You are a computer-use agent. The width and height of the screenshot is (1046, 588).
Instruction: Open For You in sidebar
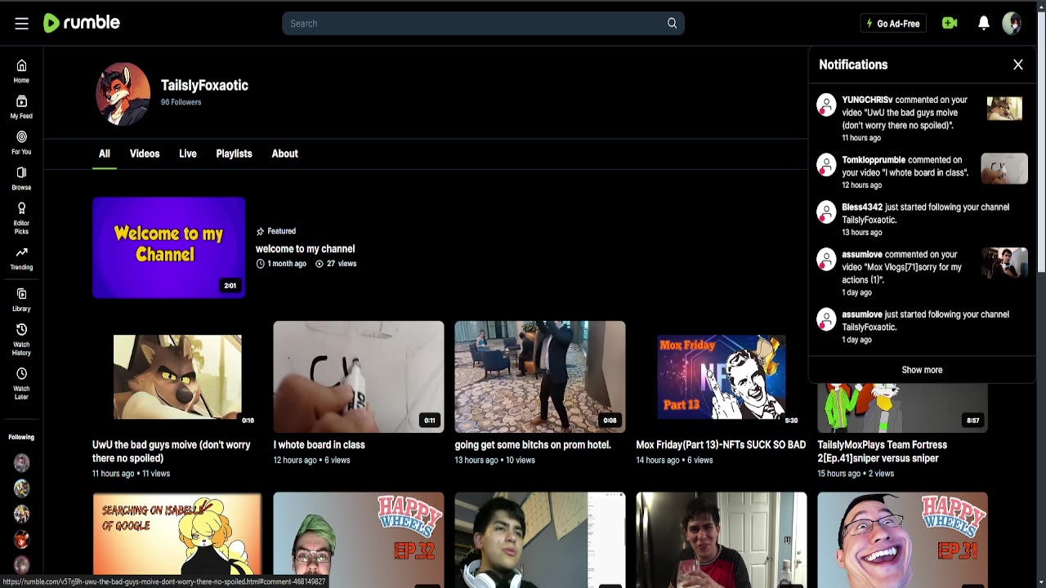pos(21,143)
